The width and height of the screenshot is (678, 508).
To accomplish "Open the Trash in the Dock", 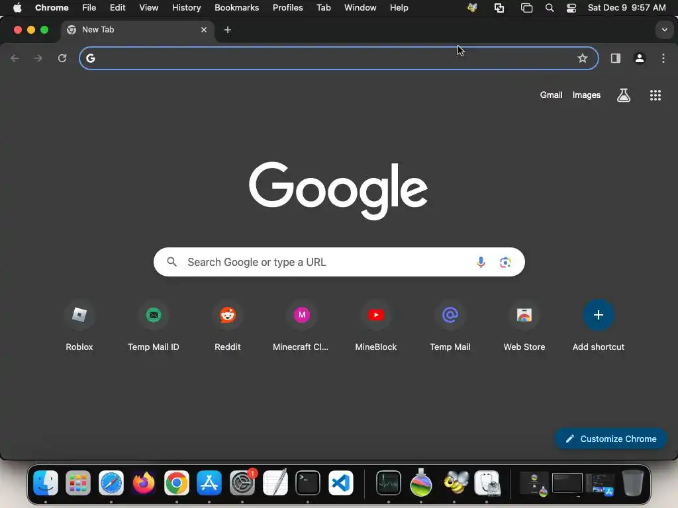I will click(x=632, y=482).
